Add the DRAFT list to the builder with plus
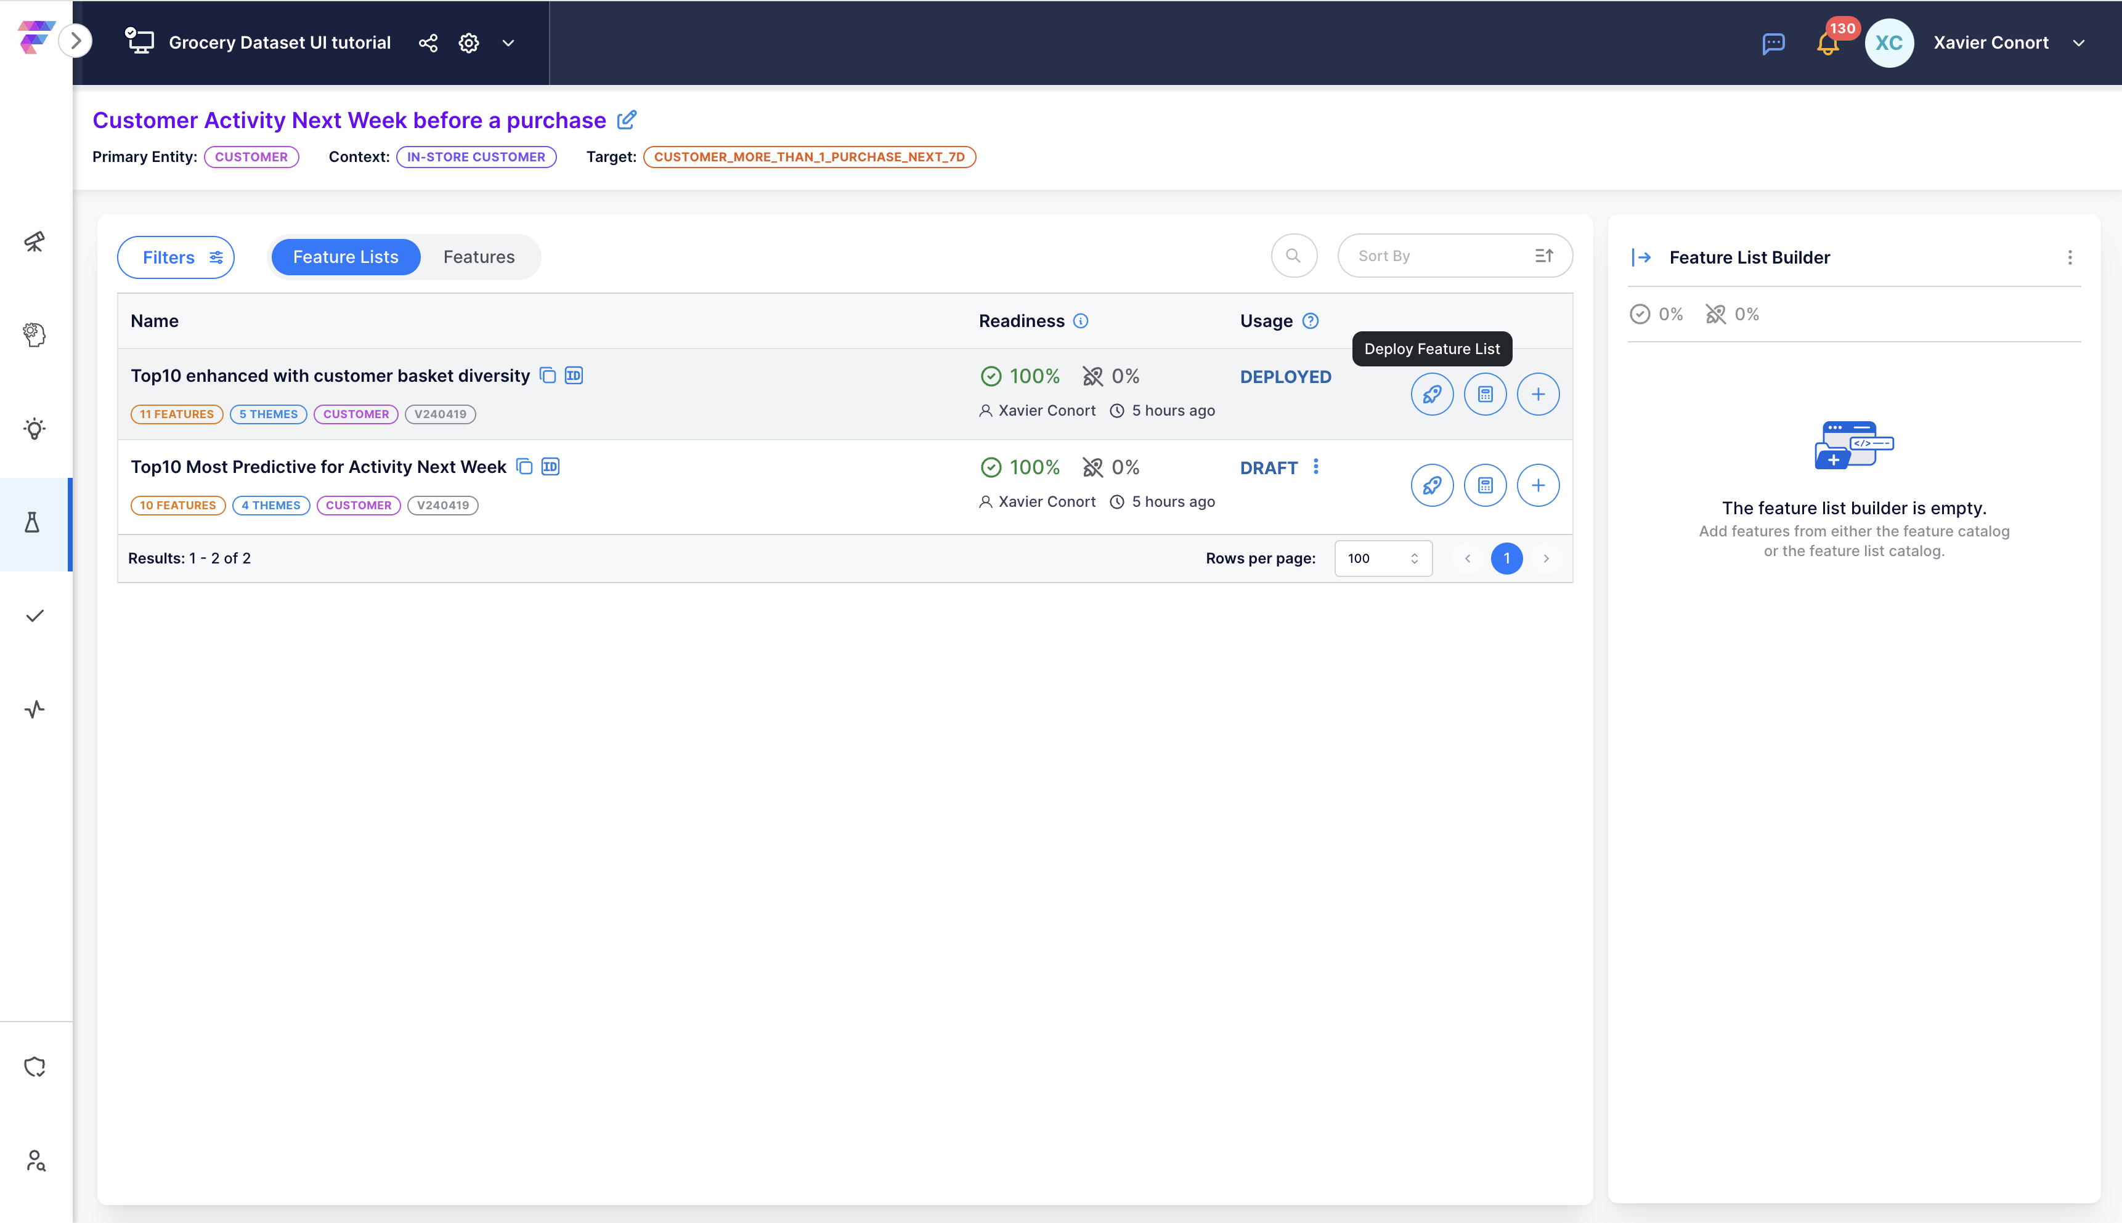This screenshot has height=1223, width=2122. [x=1538, y=485]
